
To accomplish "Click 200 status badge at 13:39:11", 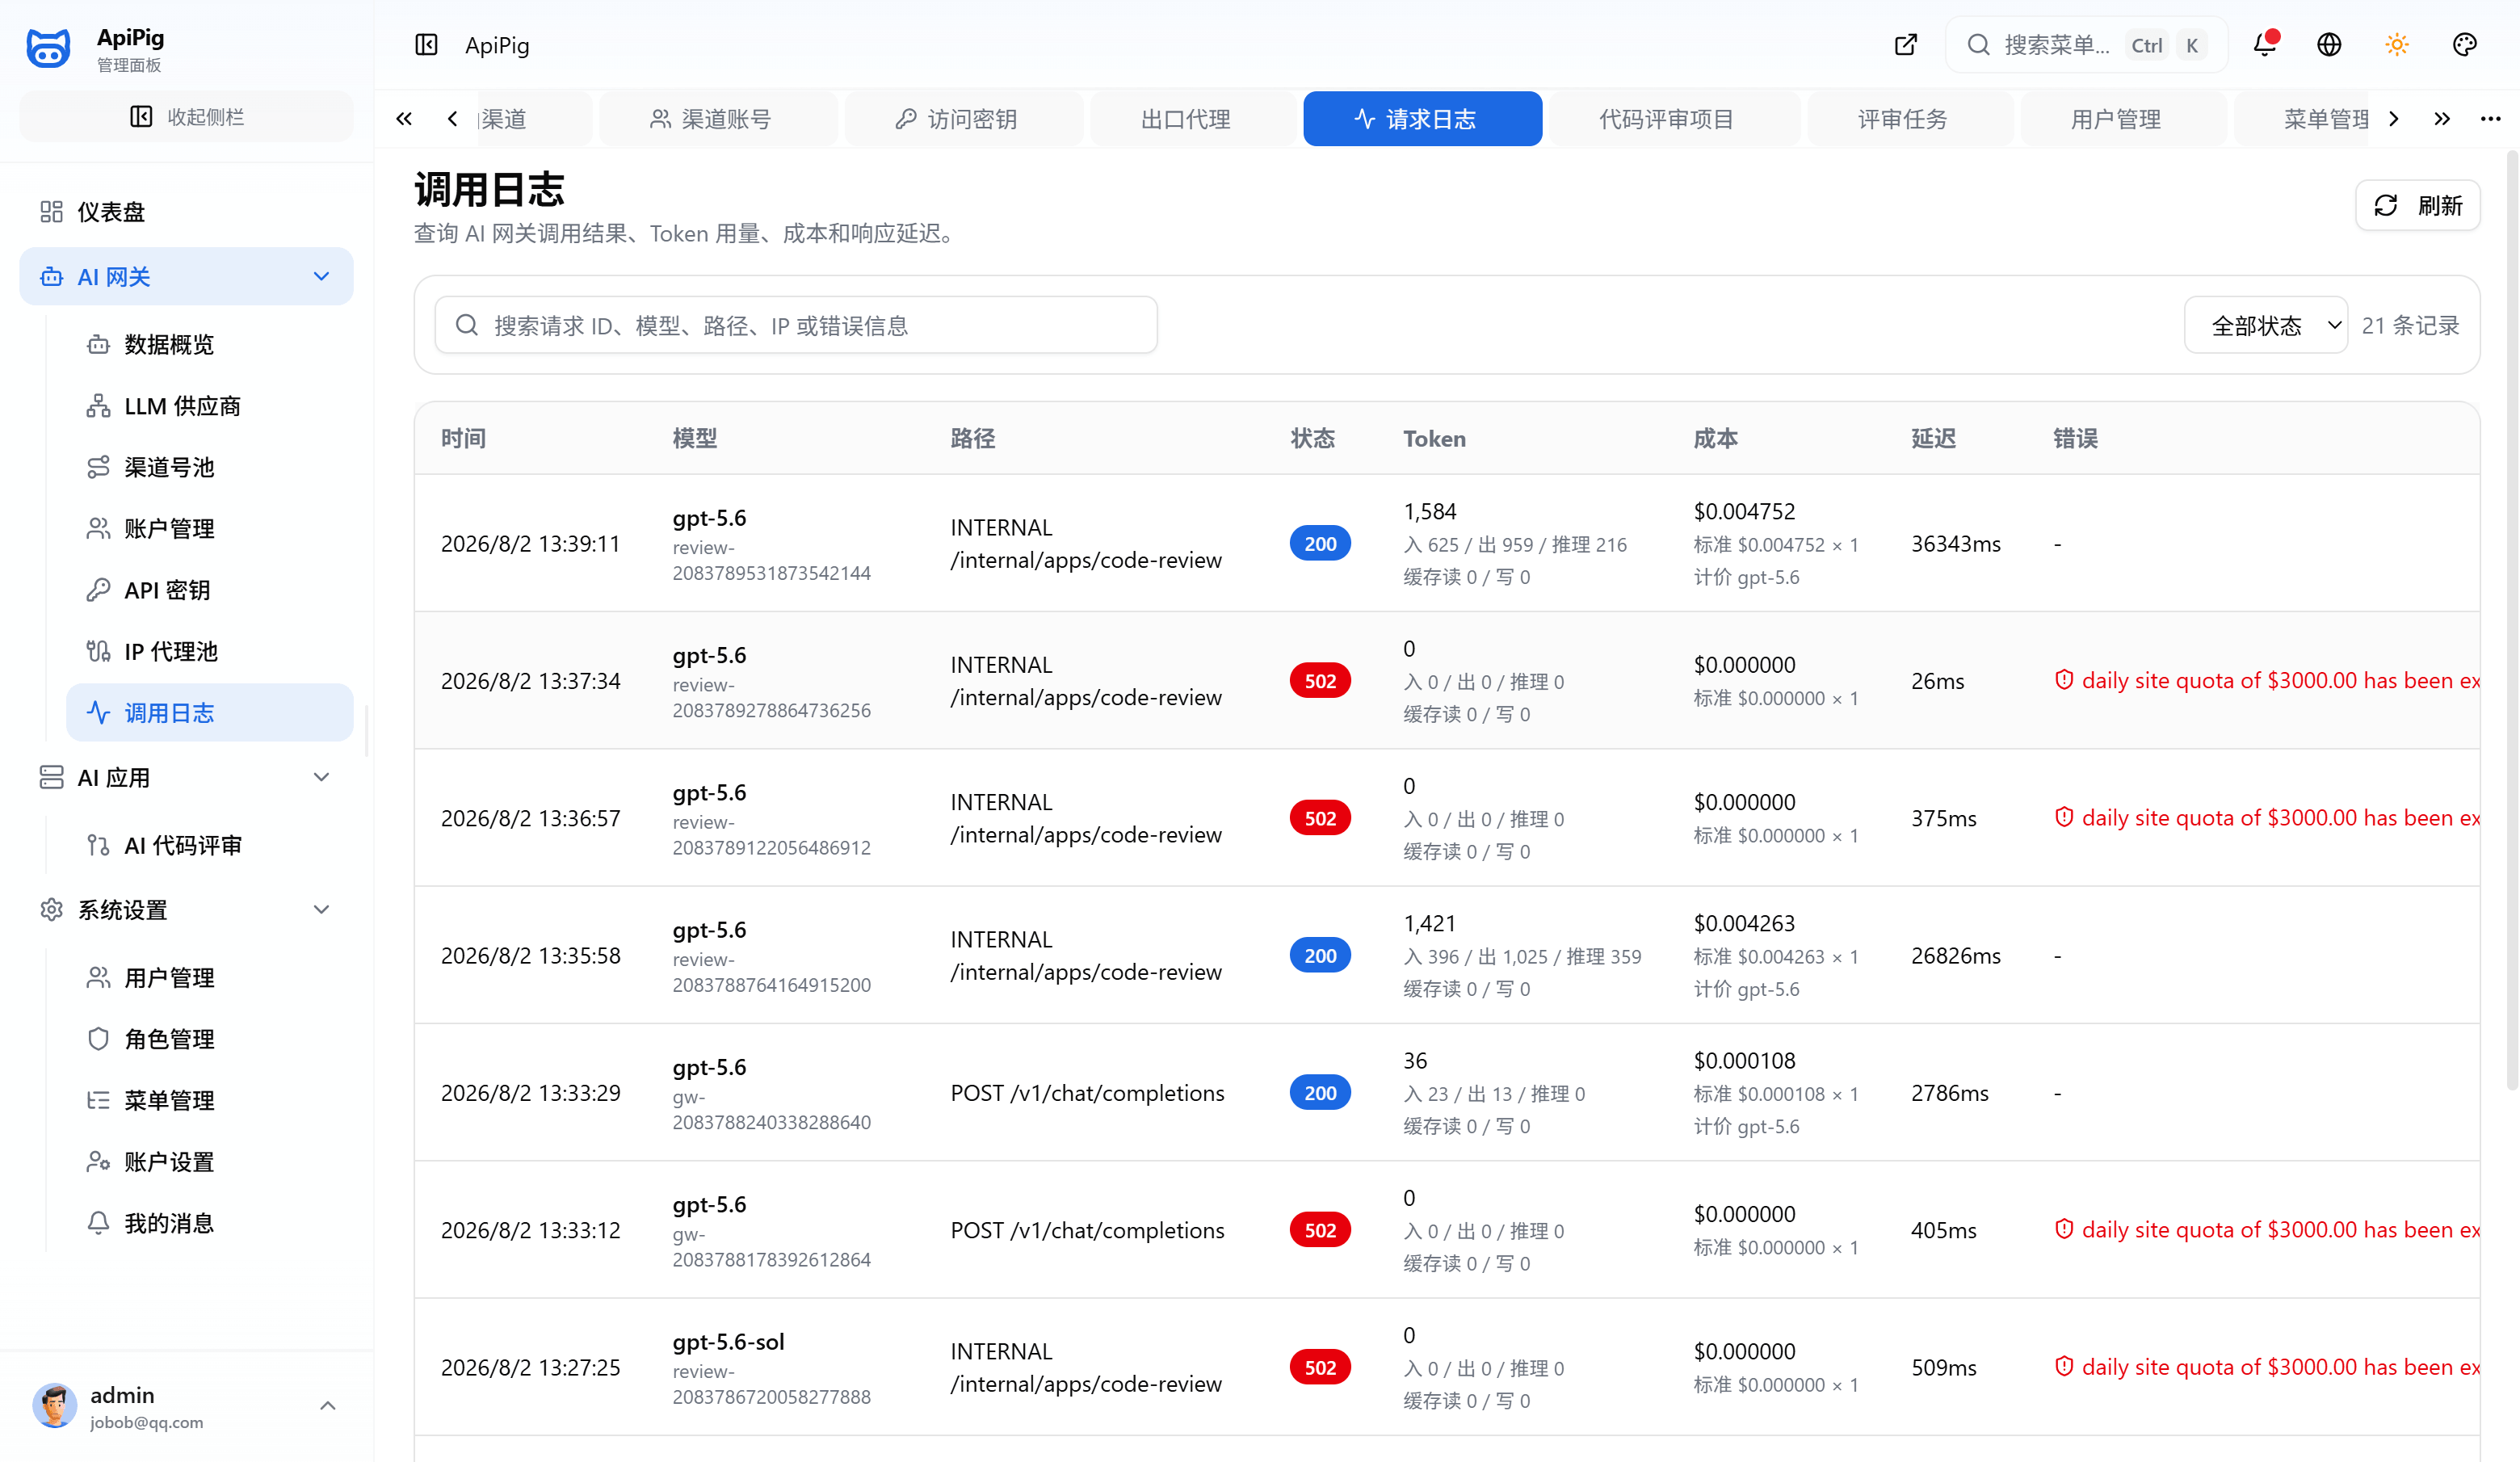I will pyautogui.click(x=1320, y=544).
